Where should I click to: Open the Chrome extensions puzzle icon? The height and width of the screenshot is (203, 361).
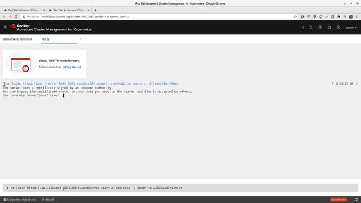pos(338,17)
